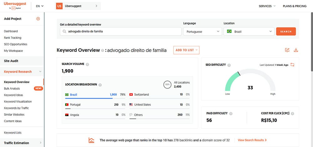The image size is (313, 147).
Task: Open Dashboard in the sidebar
Action: 11,31
